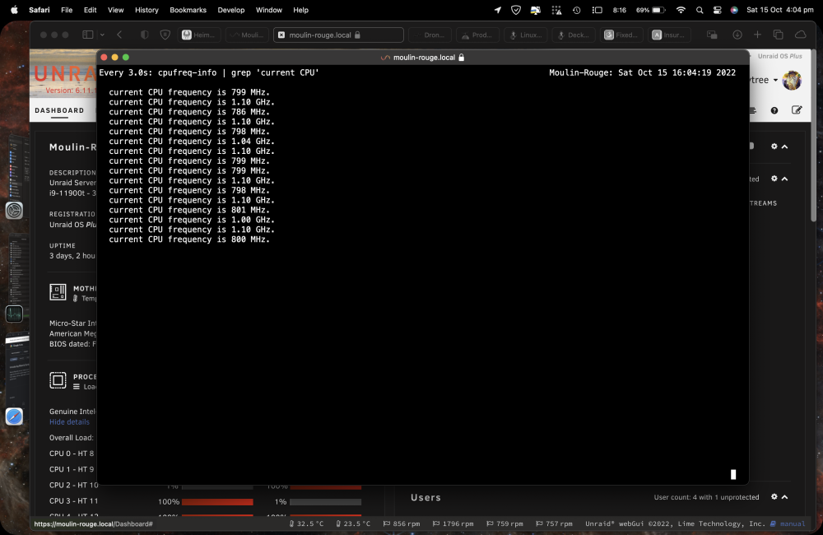The image size is (823, 535).
Task: Switch to the Fixed... tab
Action: pyautogui.click(x=621, y=35)
